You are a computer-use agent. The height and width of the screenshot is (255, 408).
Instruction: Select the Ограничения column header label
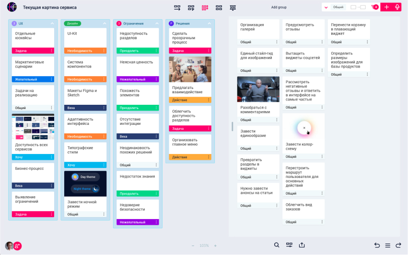(133, 23)
